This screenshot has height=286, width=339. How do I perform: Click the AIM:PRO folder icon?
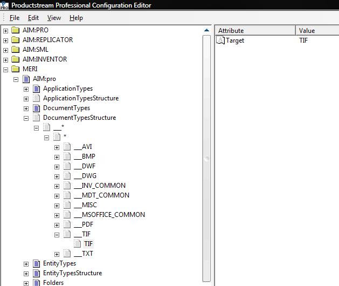click(x=15, y=30)
